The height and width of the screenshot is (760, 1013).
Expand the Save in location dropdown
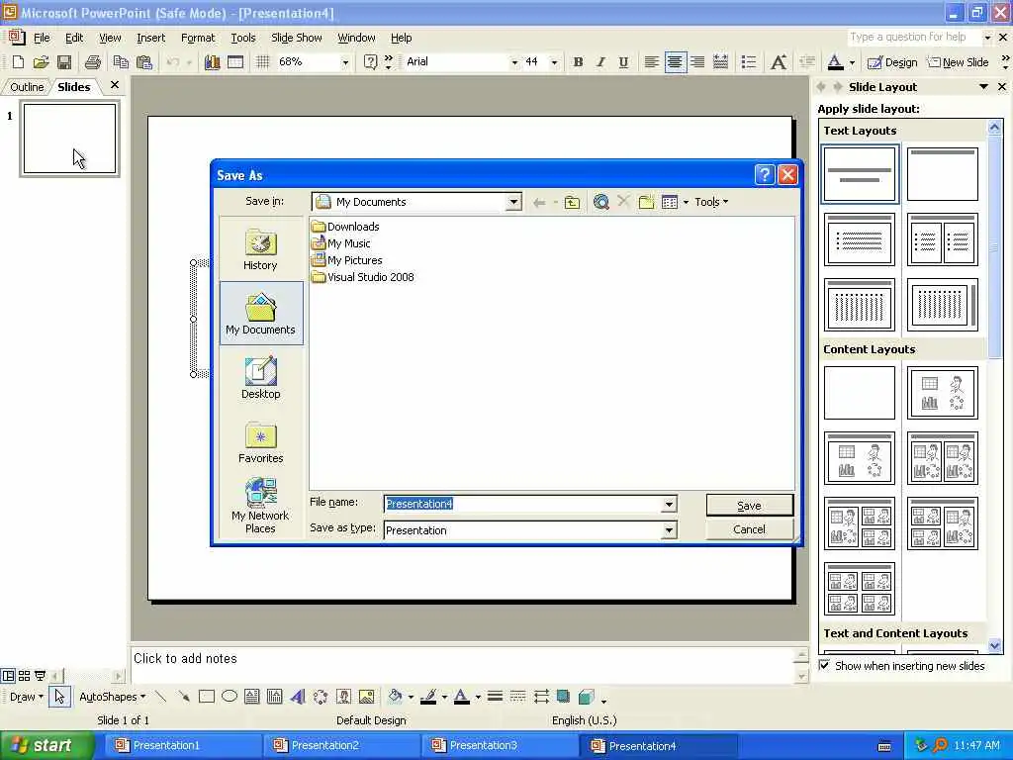click(513, 202)
